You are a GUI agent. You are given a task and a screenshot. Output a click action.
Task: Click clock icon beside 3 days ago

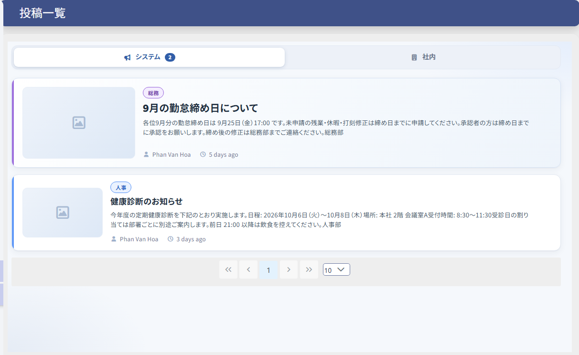pos(171,239)
